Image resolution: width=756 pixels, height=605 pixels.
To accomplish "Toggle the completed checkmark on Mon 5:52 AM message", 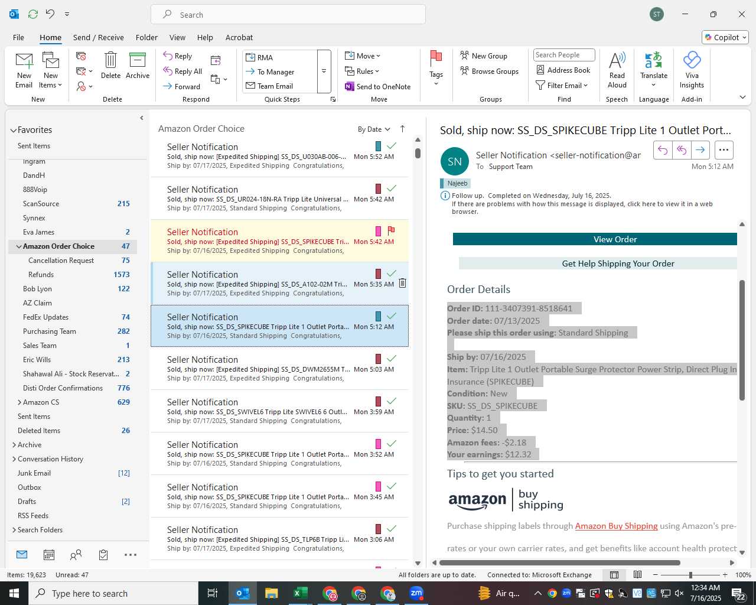I will coord(391,145).
